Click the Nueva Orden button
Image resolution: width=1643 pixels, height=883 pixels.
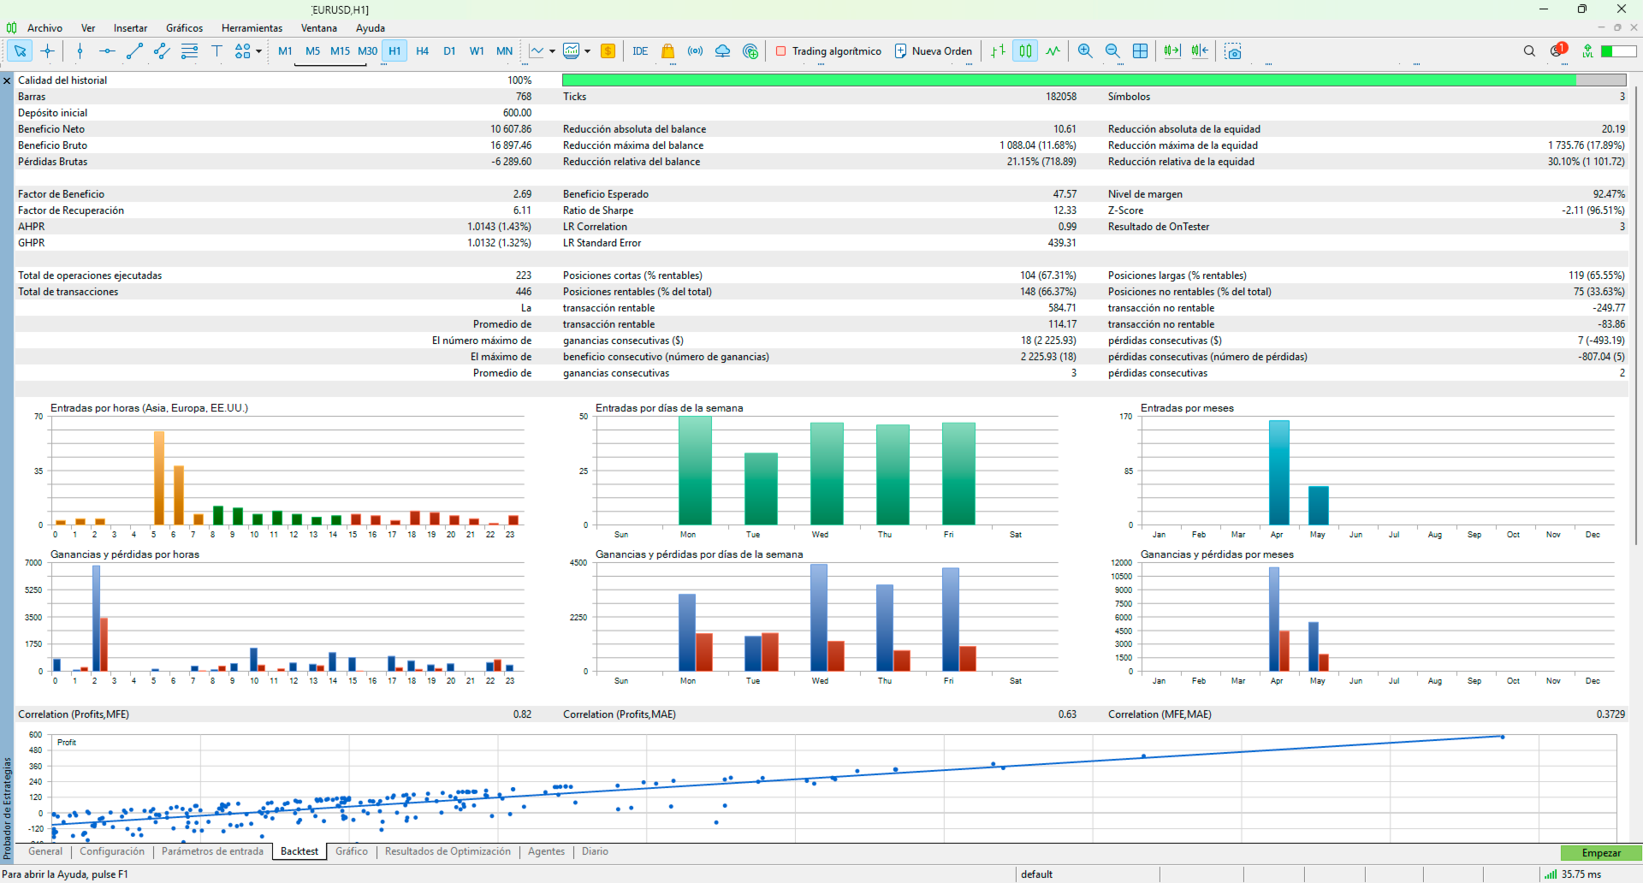pos(934,51)
